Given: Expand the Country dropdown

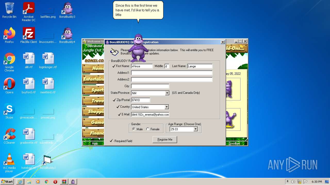Looking at the screenshot, I should tap(167, 107).
